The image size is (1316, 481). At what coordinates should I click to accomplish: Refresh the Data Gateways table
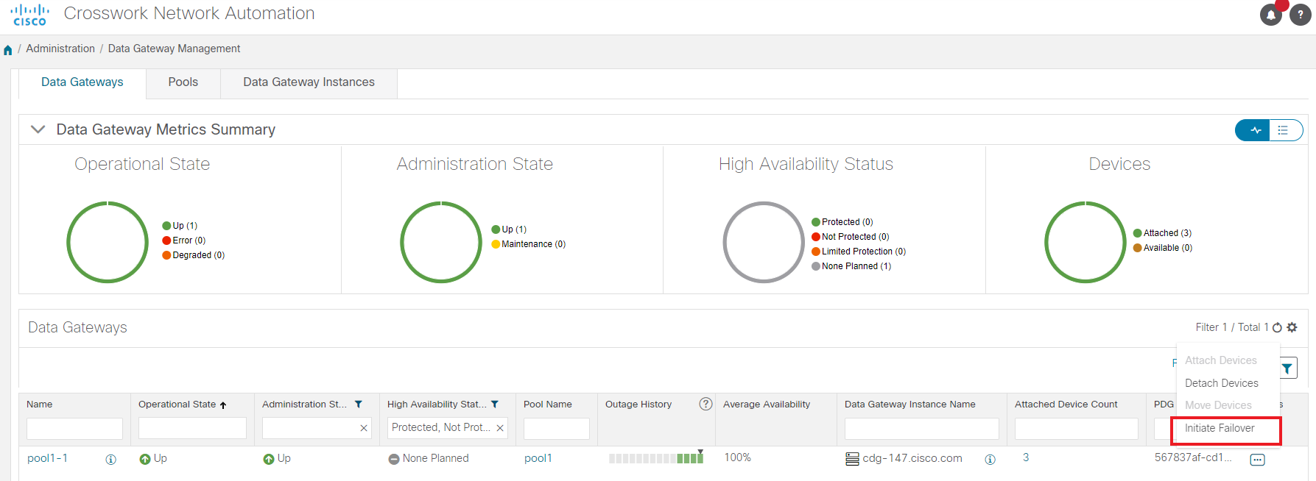click(x=1277, y=327)
